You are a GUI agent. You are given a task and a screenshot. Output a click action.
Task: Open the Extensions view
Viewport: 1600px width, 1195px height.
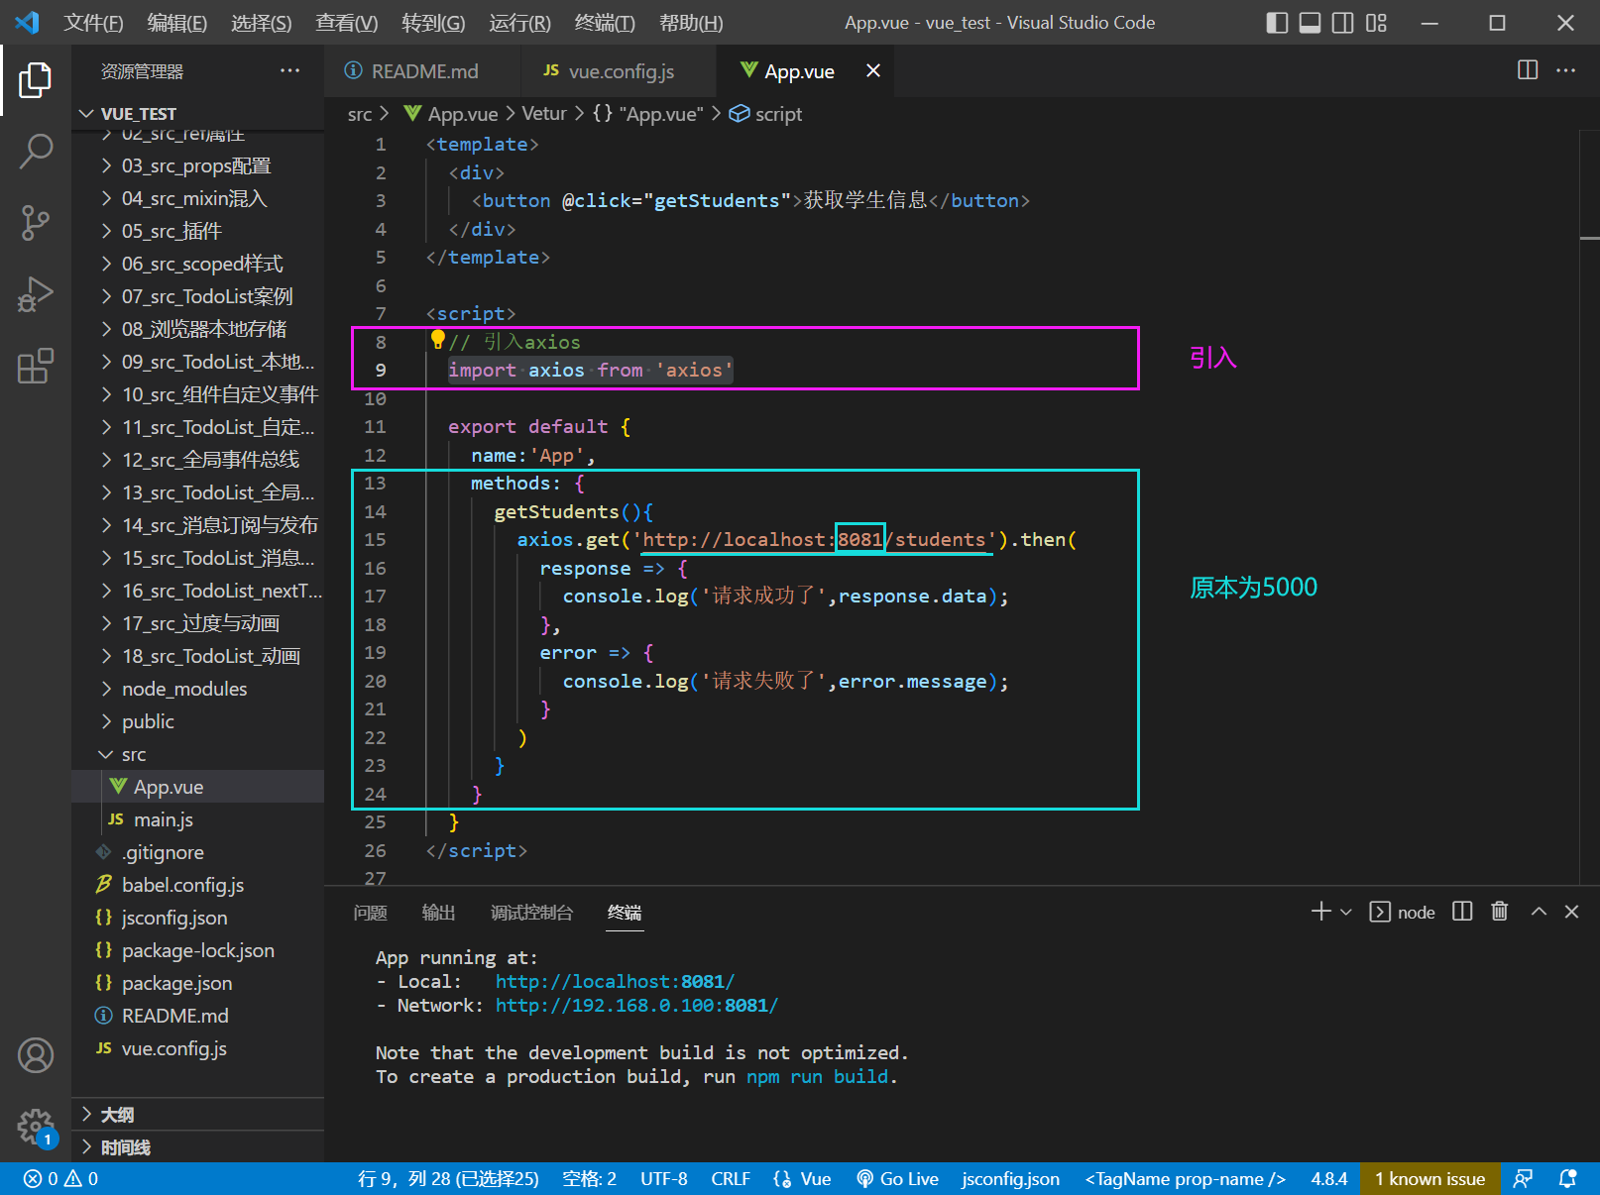coord(36,366)
